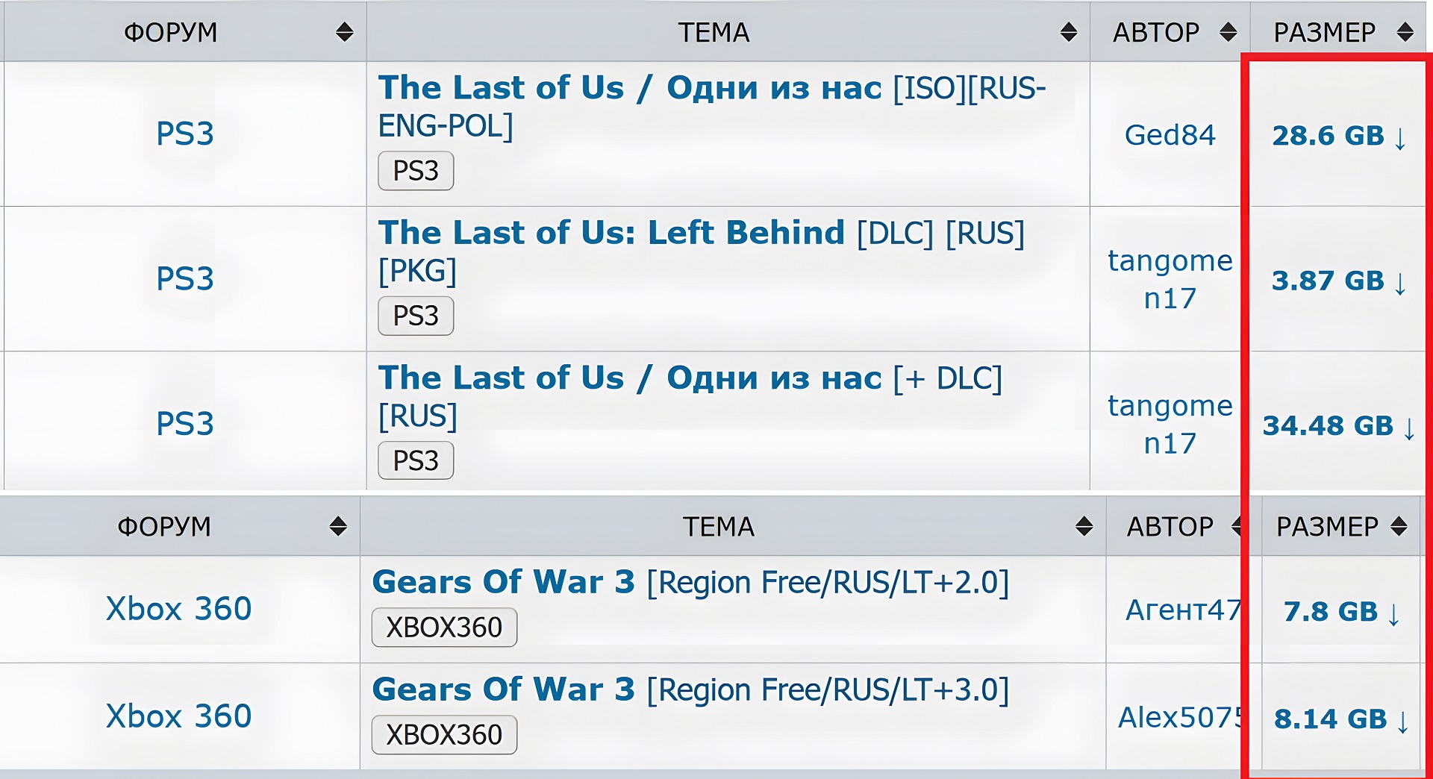Screen dimensions: 1433x779
Task: Toggle top РАЗМЕР column sort arrows
Action: pyautogui.click(x=1405, y=32)
